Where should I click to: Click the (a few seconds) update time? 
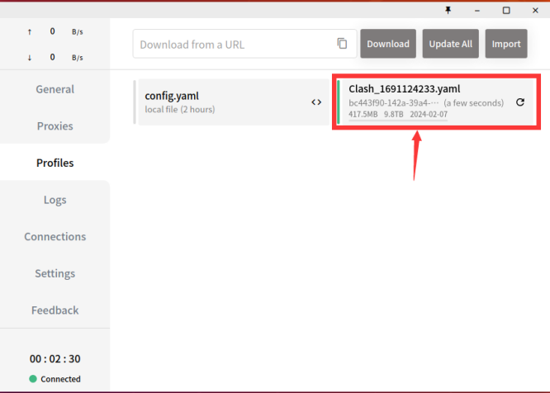473,102
